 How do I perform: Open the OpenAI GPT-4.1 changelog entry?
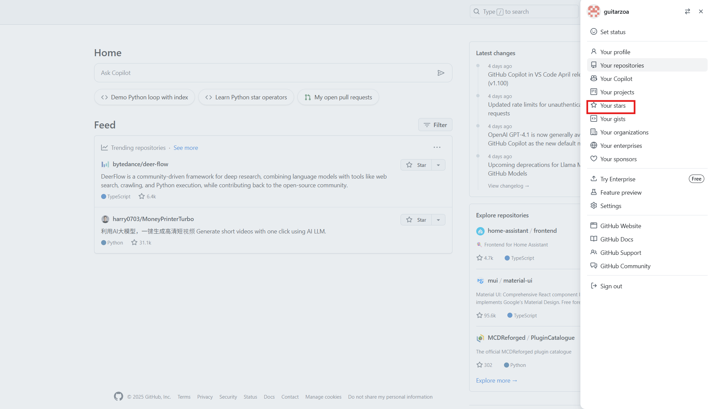click(x=534, y=139)
